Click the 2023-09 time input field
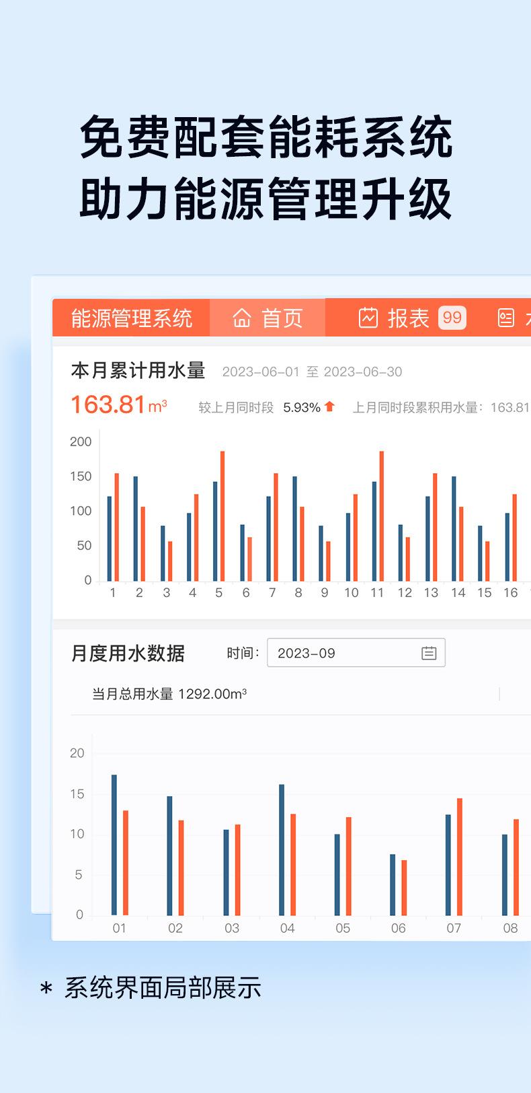The image size is (531, 1093). coord(343,653)
